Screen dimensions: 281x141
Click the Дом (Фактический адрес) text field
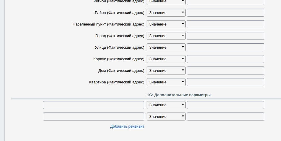pos(225,71)
